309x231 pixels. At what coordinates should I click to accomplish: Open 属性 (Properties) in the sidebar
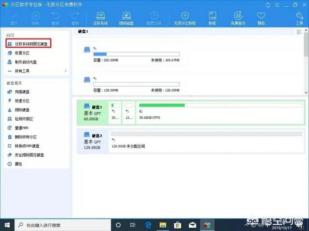[x=18, y=164]
